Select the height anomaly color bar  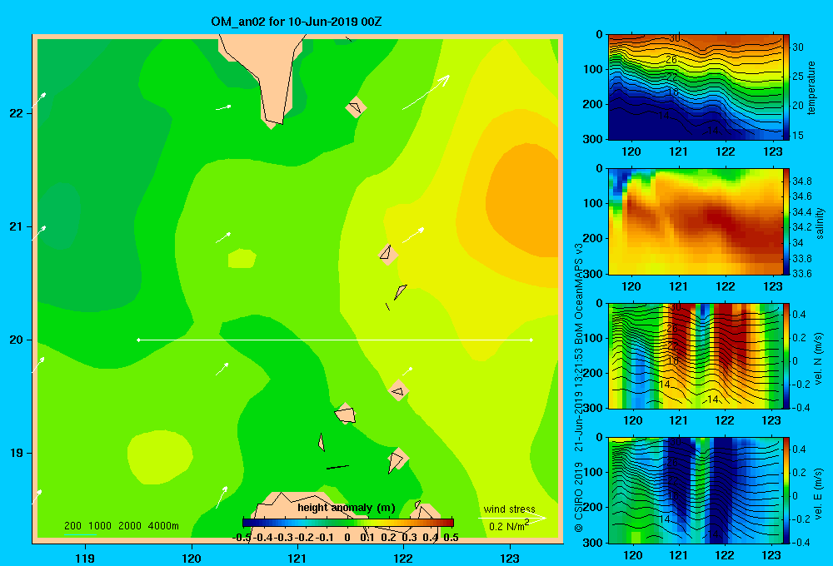tap(348, 523)
